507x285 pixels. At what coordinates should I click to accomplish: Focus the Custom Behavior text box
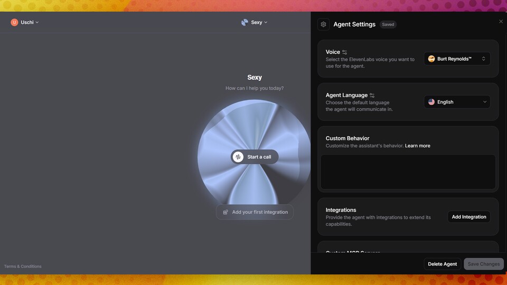pyautogui.click(x=408, y=172)
